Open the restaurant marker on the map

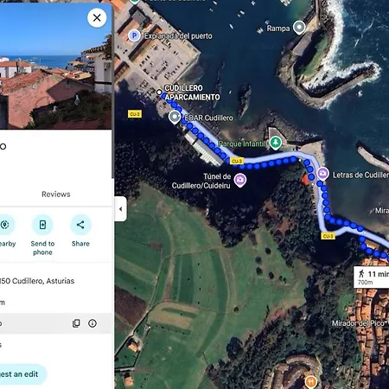[x=310, y=382]
